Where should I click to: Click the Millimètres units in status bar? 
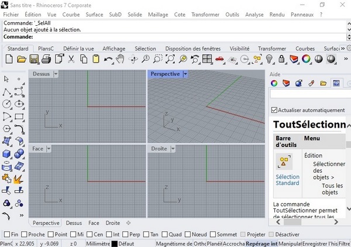(x=98, y=243)
